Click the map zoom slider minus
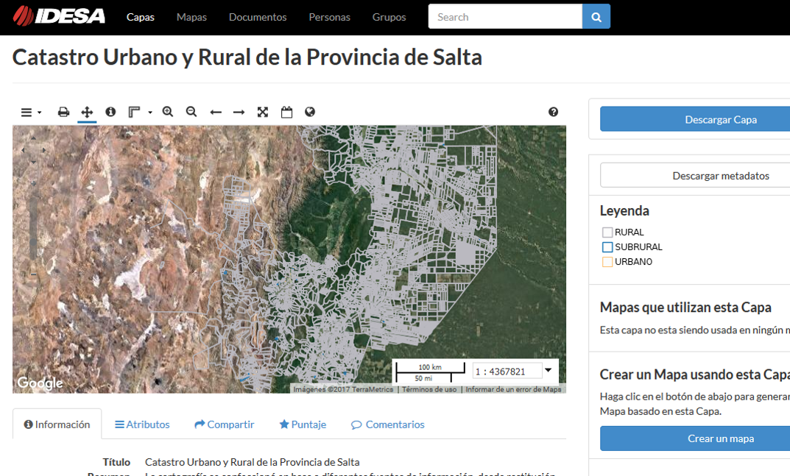The height and width of the screenshot is (476, 790). 33,274
